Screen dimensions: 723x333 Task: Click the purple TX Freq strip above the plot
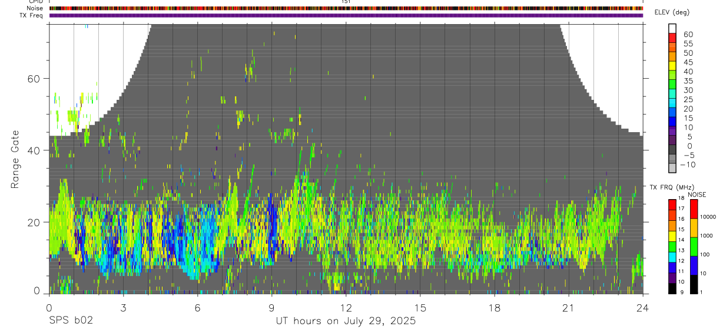click(346, 15)
